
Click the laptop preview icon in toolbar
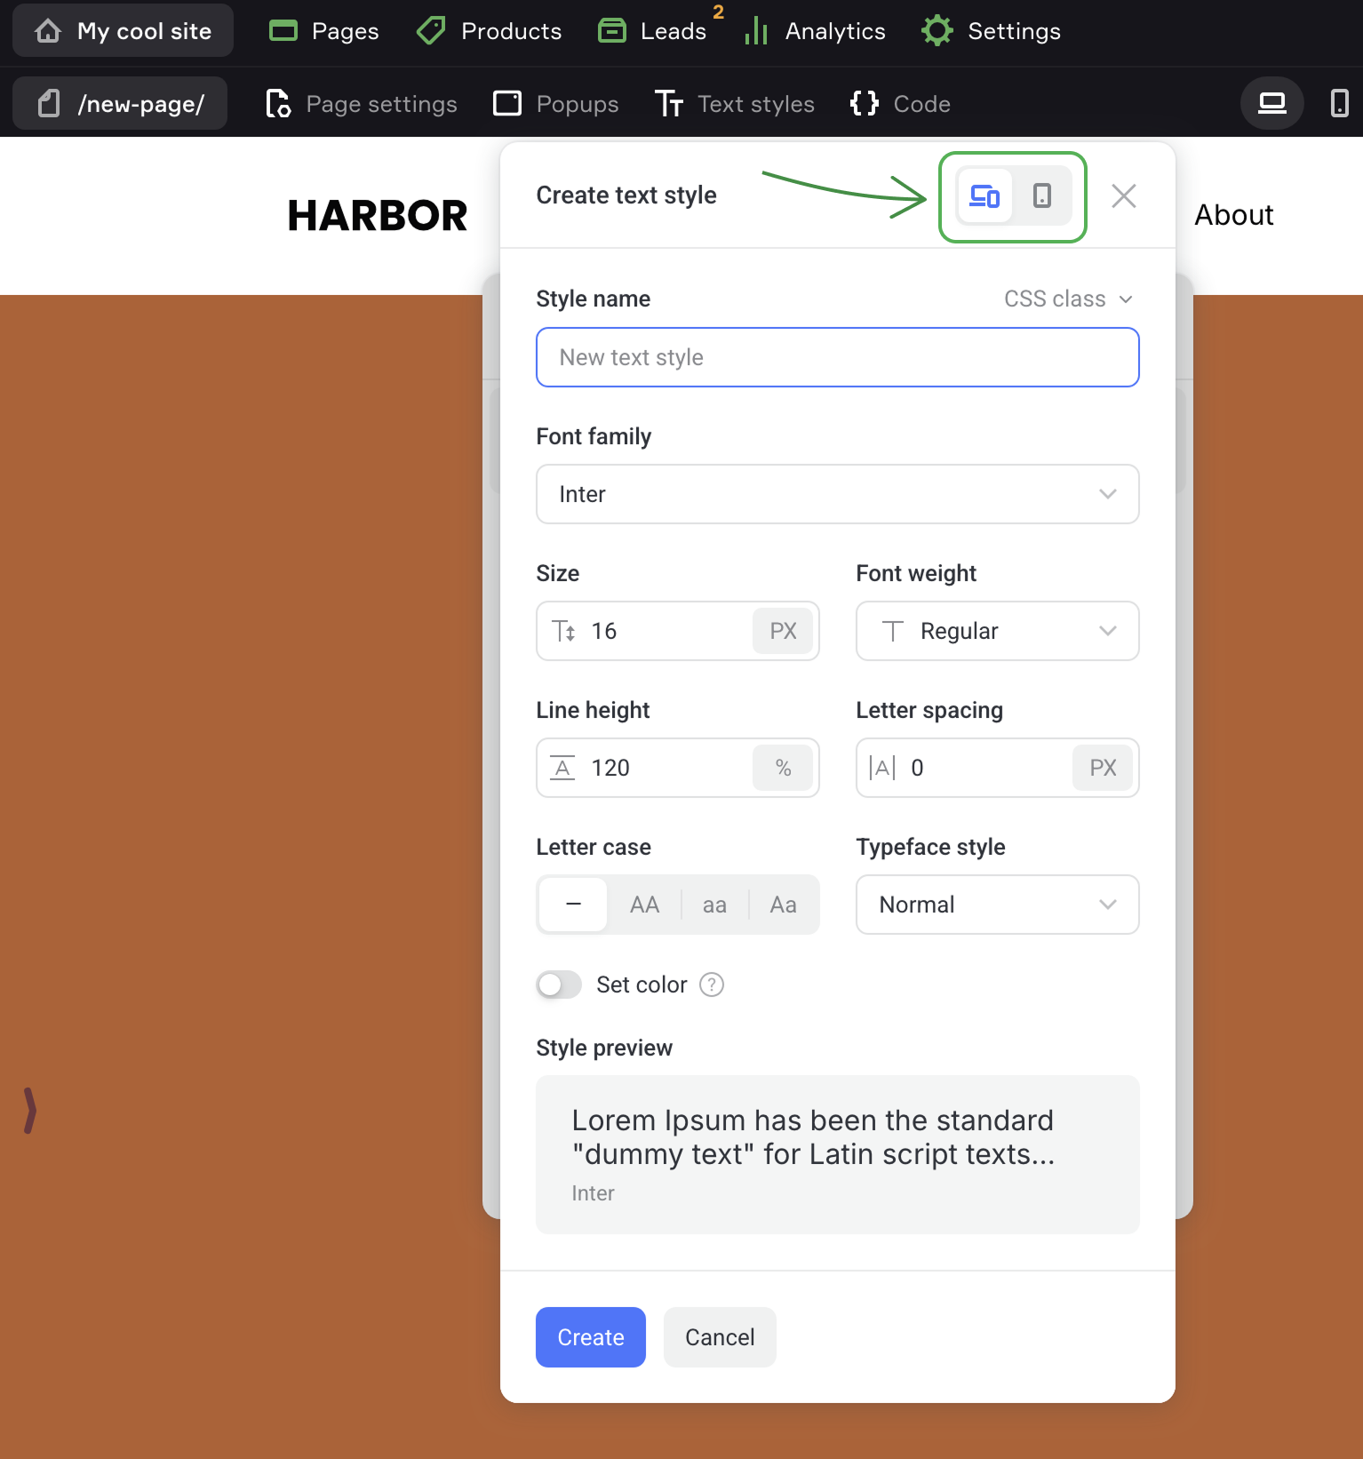point(1271,104)
